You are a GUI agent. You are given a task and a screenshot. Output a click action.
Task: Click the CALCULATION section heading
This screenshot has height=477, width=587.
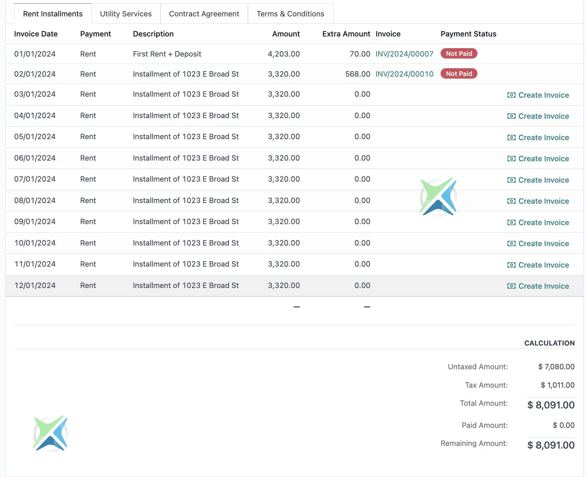coord(549,343)
